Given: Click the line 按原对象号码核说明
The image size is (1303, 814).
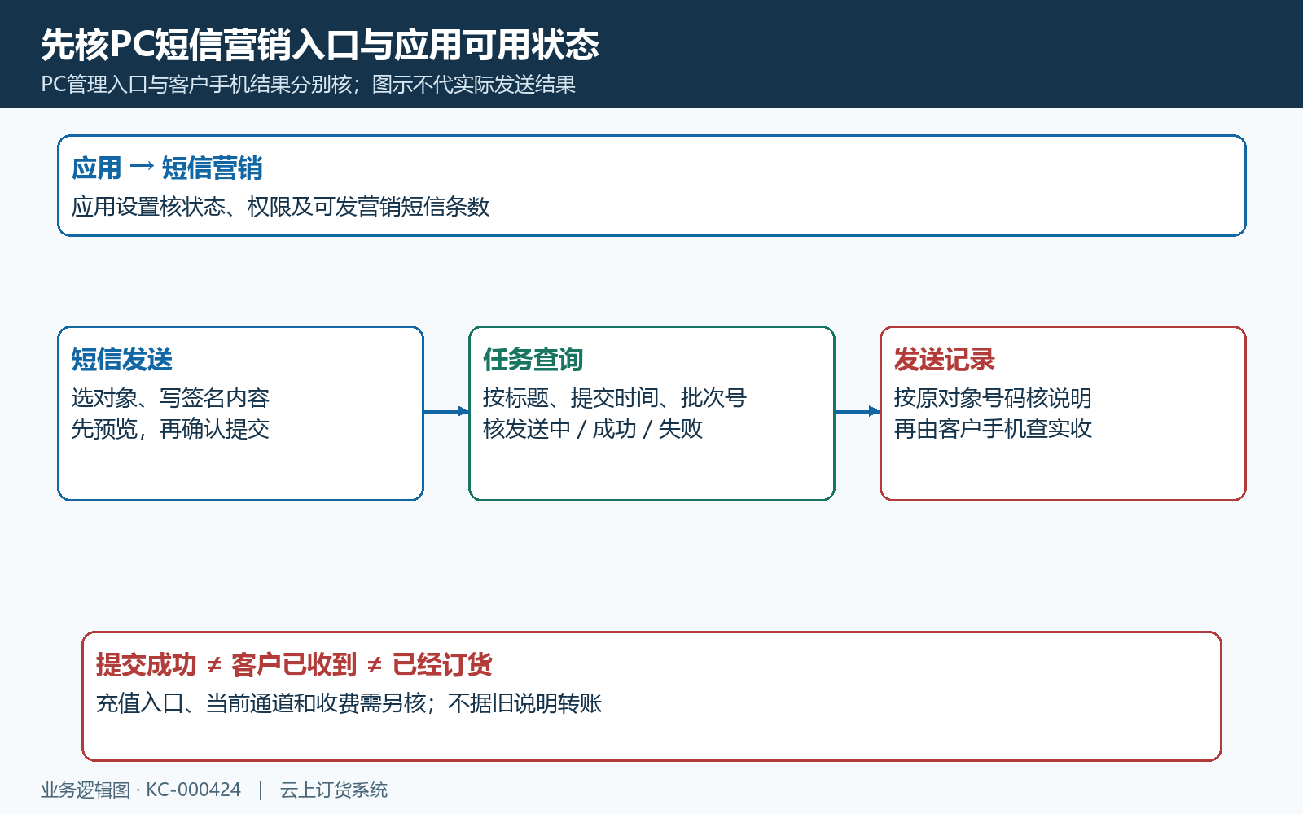Looking at the screenshot, I should tap(993, 398).
